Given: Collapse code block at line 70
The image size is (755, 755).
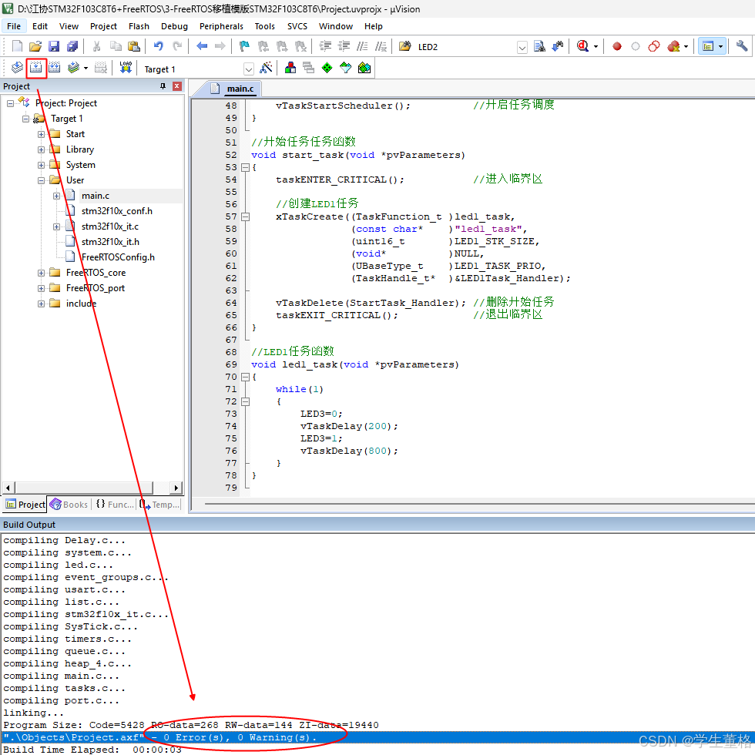Looking at the screenshot, I should click(245, 377).
